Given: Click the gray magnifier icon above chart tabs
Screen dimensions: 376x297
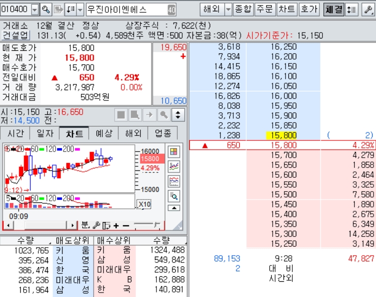Looking at the screenshot, I should coord(164,115).
